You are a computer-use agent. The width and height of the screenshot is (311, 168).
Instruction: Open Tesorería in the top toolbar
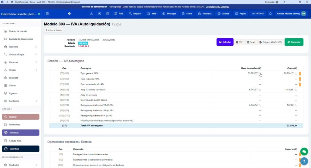pyautogui.click(x=205, y=14)
